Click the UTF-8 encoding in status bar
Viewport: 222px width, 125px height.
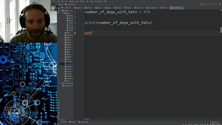click(x=190, y=124)
